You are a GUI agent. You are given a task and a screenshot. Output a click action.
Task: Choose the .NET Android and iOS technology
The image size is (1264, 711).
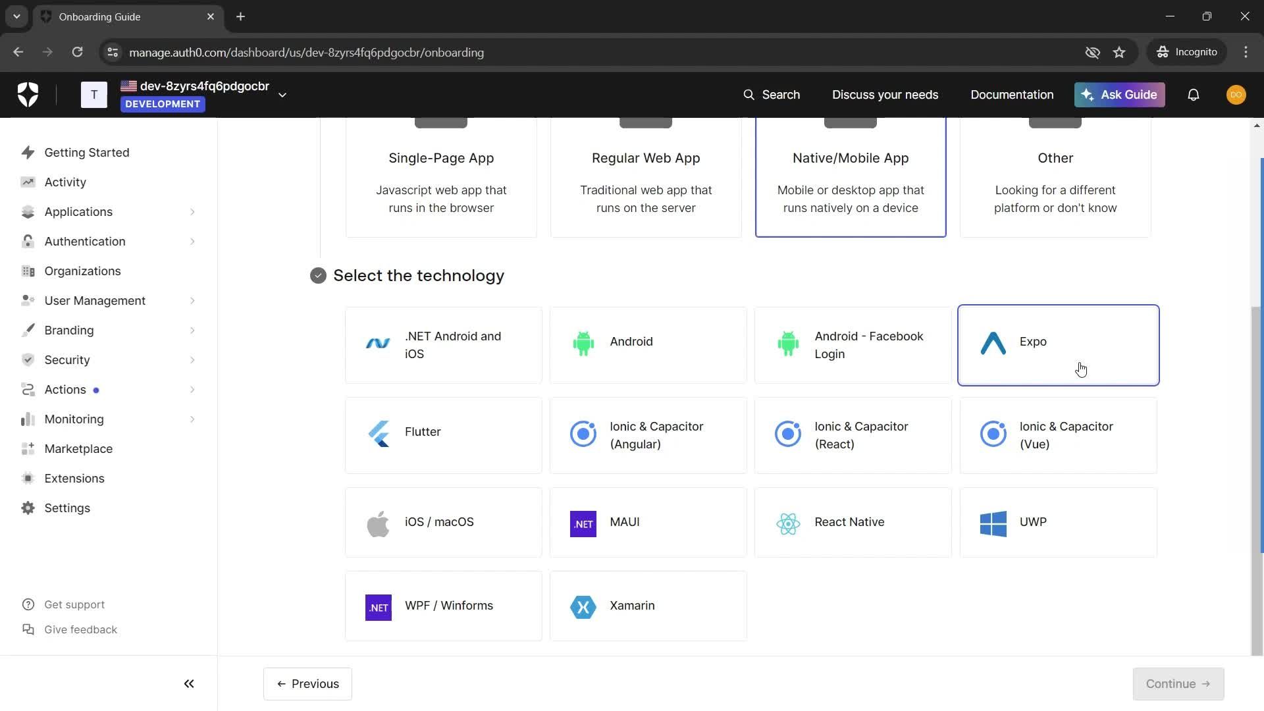coord(444,345)
